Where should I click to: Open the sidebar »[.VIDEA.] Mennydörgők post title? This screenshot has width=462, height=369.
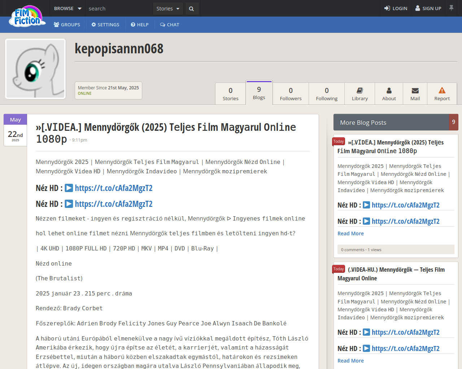pos(391,147)
